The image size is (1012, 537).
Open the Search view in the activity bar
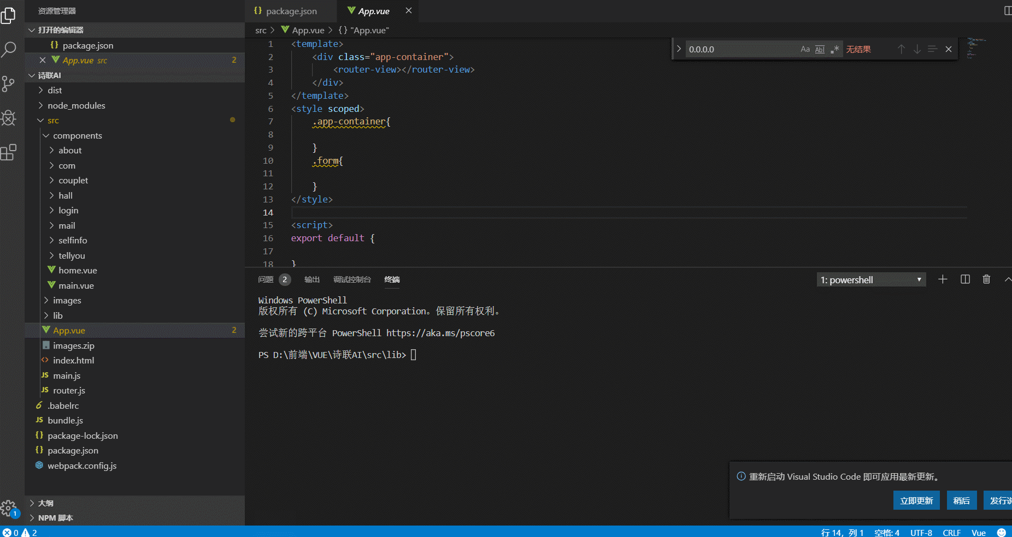coord(9,50)
